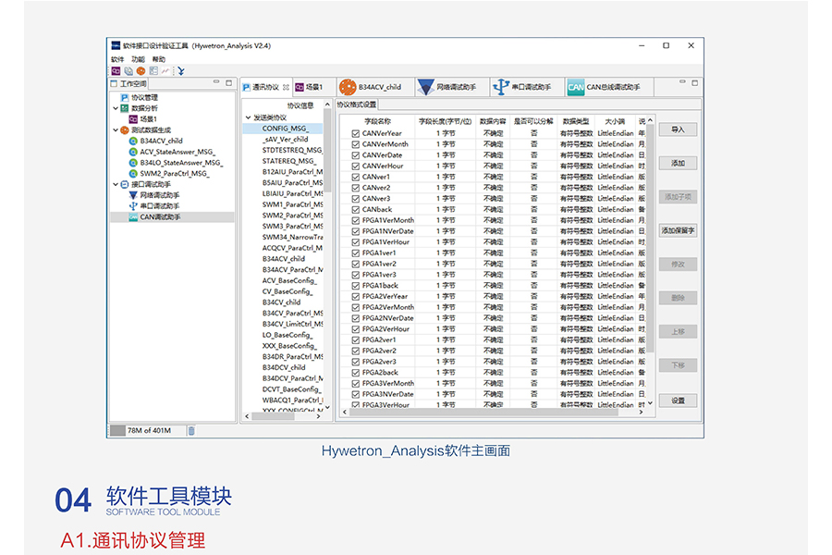Select CONFIG_MSG_ in the protocol list
832x555 pixels.
285,129
